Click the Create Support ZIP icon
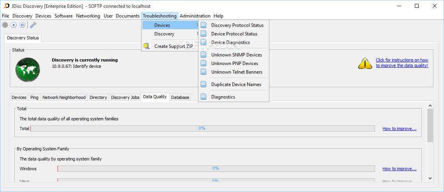 click(147, 46)
